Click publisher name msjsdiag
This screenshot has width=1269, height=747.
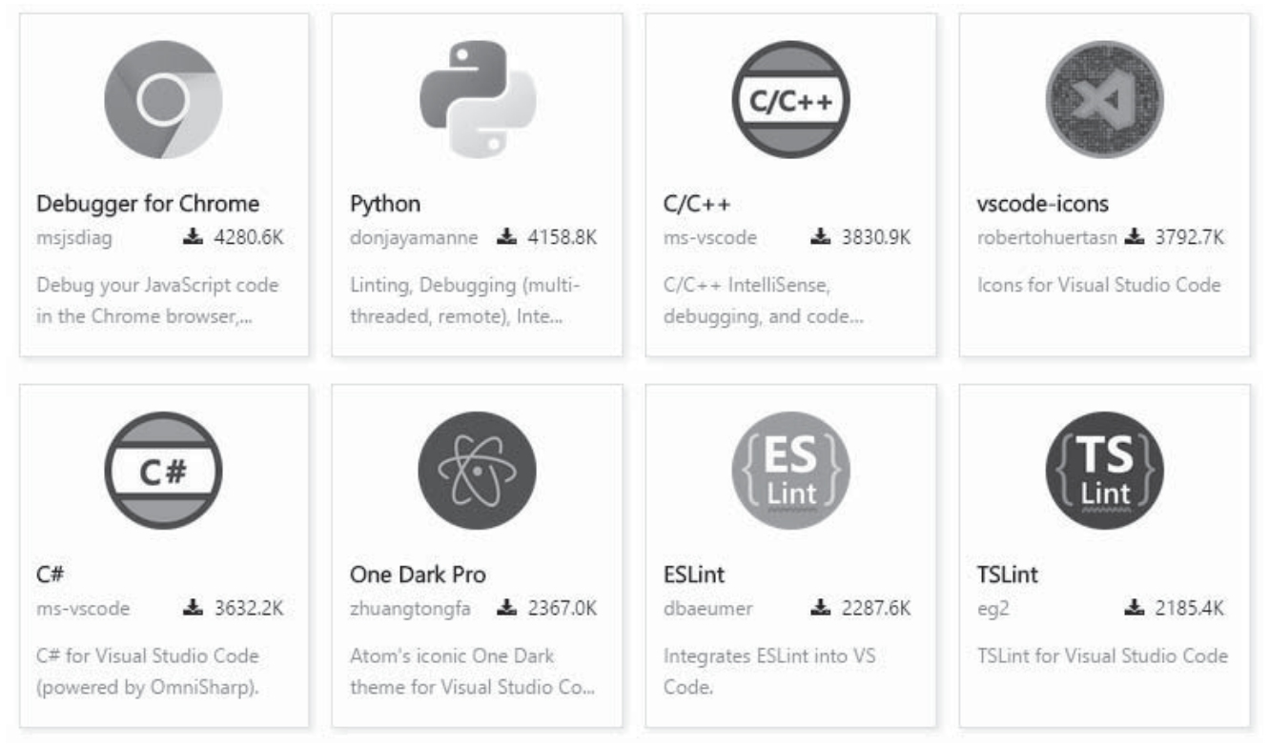pyautogui.click(x=74, y=238)
